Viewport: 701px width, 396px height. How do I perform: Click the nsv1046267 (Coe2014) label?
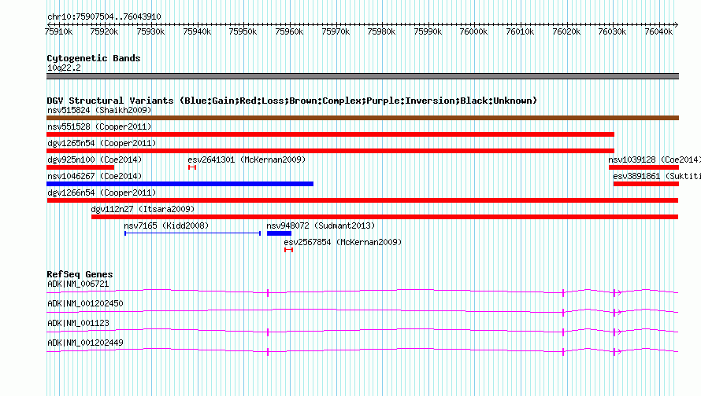click(95, 176)
